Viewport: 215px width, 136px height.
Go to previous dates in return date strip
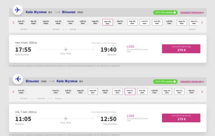pyautogui.click(x=13, y=92)
